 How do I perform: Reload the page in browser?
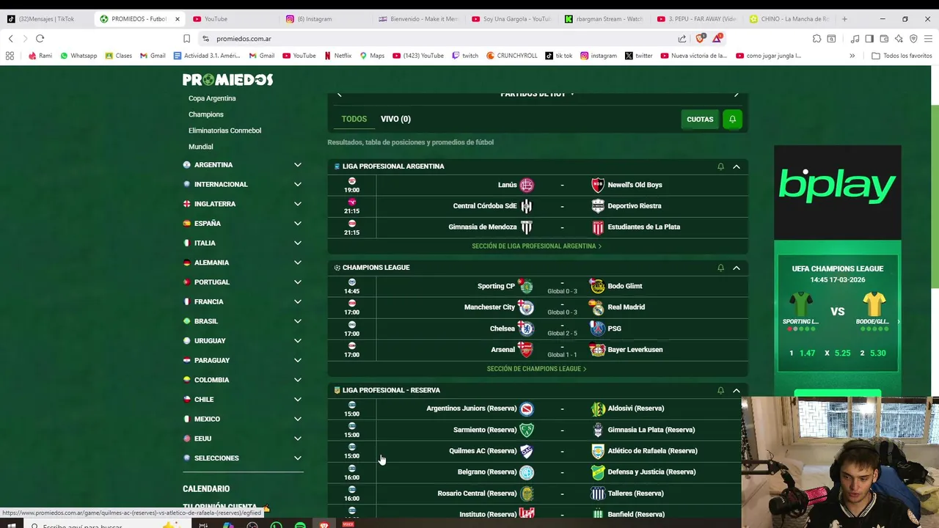(x=40, y=39)
